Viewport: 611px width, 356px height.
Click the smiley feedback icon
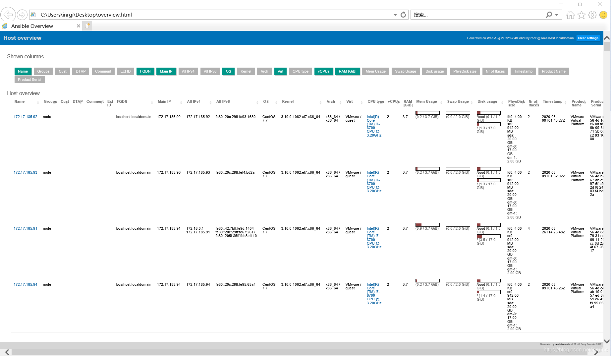(603, 15)
